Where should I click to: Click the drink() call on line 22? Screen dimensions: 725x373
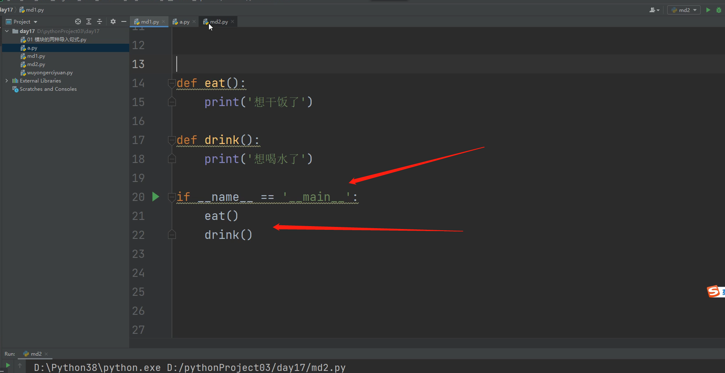point(228,235)
